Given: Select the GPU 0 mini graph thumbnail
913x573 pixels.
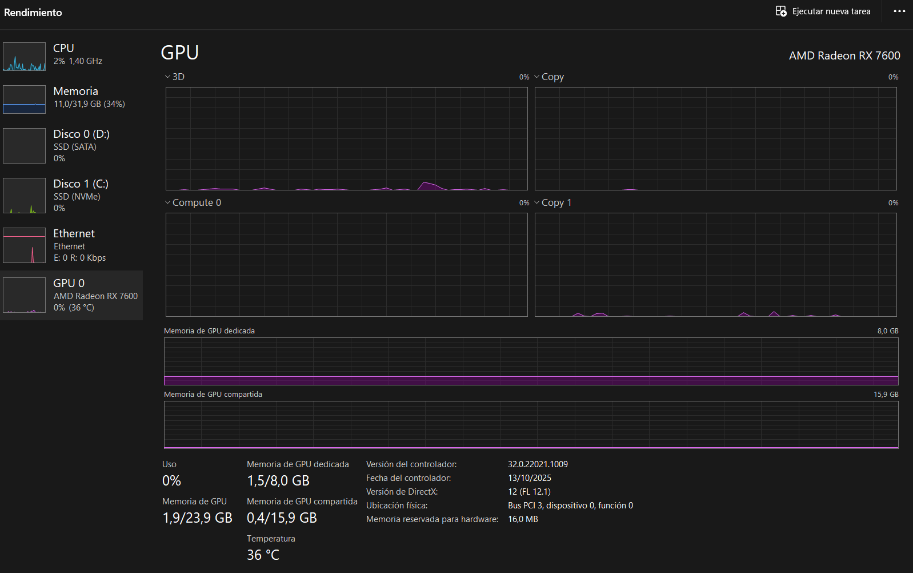Looking at the screenshot, I should coord(24,295).
